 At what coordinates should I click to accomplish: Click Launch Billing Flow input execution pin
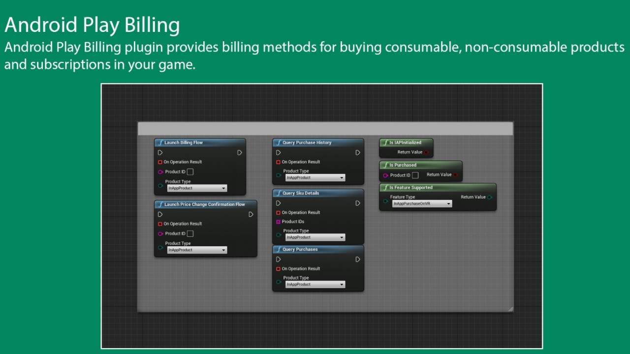coord(160,152)
